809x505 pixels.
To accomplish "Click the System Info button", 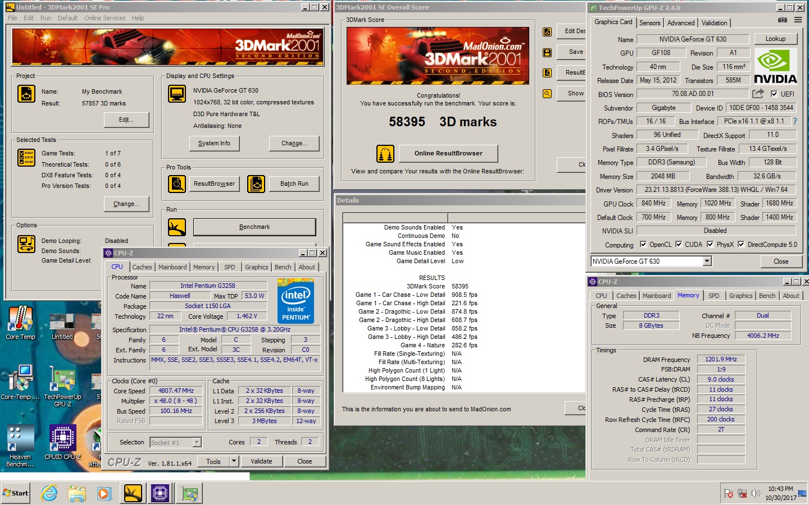I will [214, 143].
